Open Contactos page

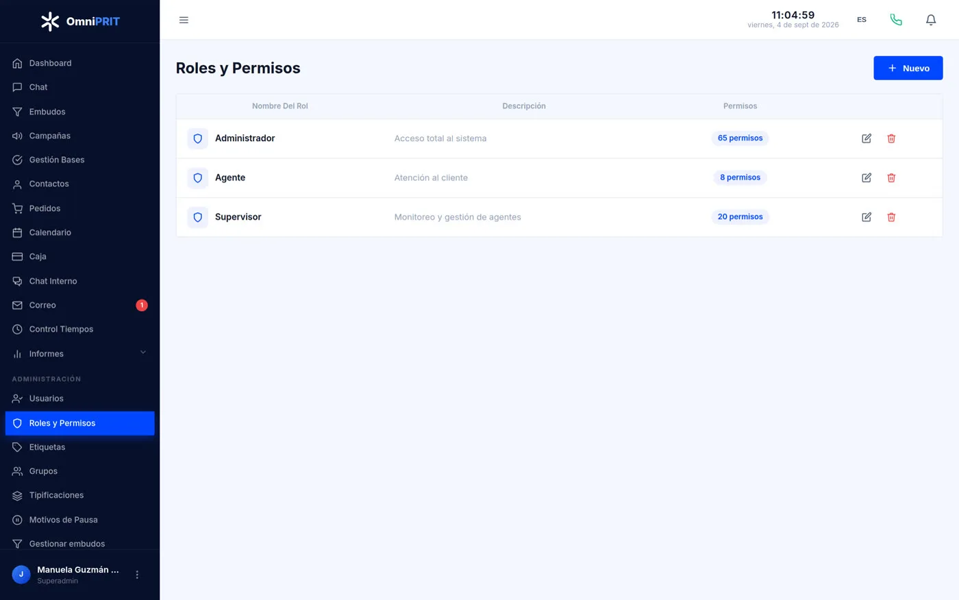tap(80, 184)
